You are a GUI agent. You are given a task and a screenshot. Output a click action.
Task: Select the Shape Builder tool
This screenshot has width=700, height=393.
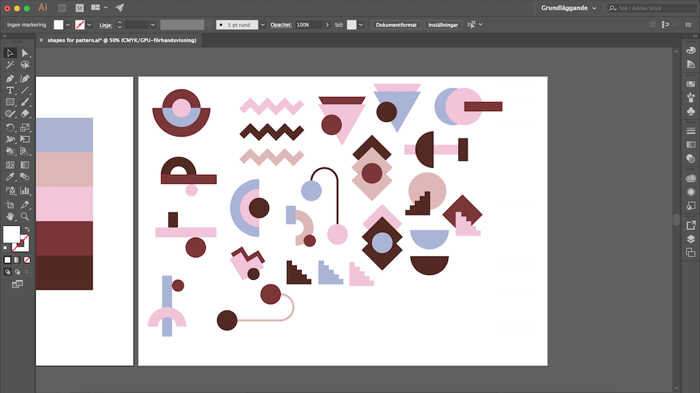(10, 151)
